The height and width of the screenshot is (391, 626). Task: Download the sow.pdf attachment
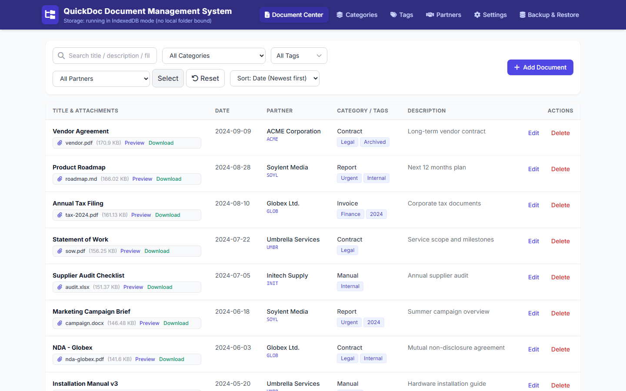click(157, 251)
